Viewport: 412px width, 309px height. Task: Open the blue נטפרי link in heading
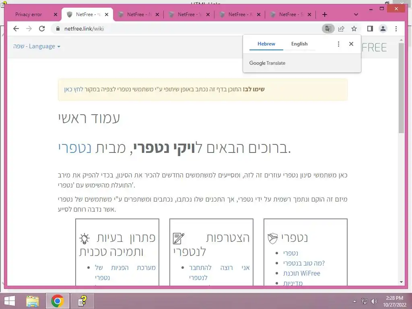(75, 148)
